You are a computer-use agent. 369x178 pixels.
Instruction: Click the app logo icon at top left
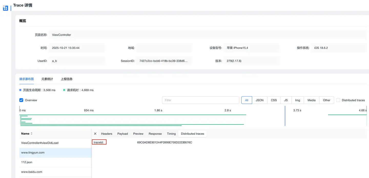tap(5, 8)
